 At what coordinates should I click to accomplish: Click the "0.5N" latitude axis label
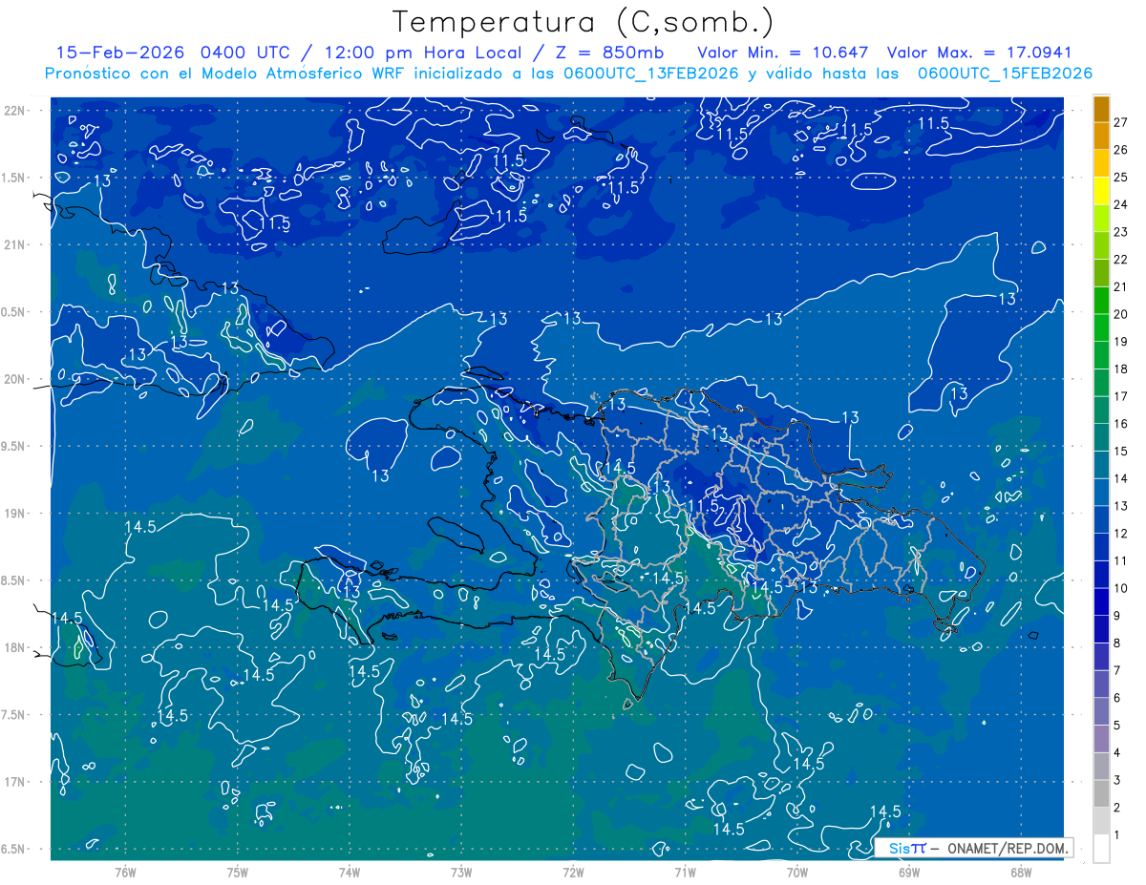(x=14, y=313)
